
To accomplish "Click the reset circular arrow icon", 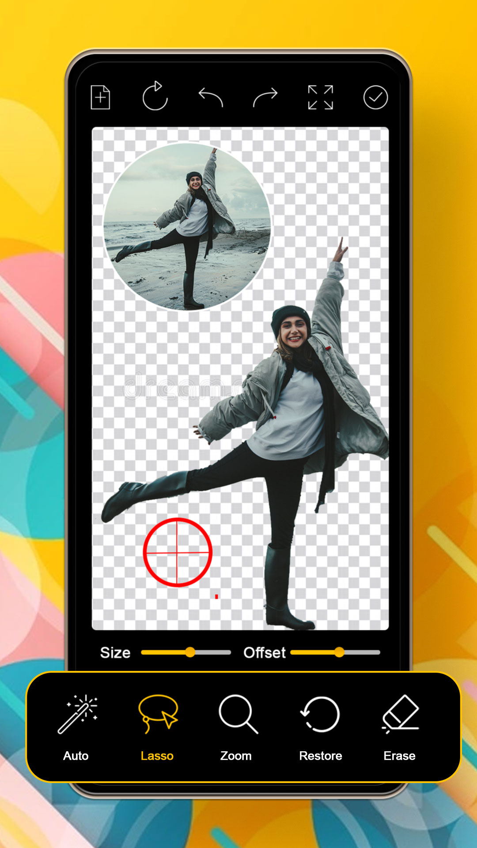I will 155,96.
